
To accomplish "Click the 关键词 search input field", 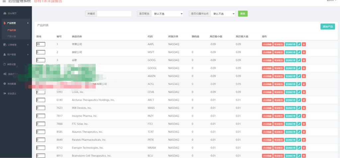I will click(114, 14).
